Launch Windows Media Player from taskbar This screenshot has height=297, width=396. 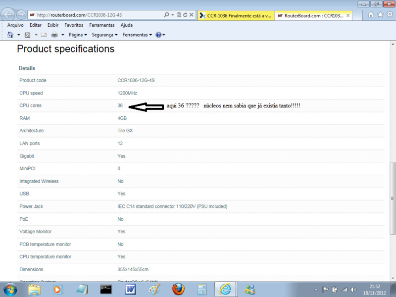[x=58, y=290]
